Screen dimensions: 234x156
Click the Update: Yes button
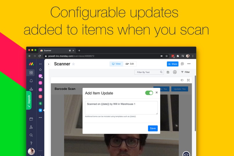[x=180, y=89]
